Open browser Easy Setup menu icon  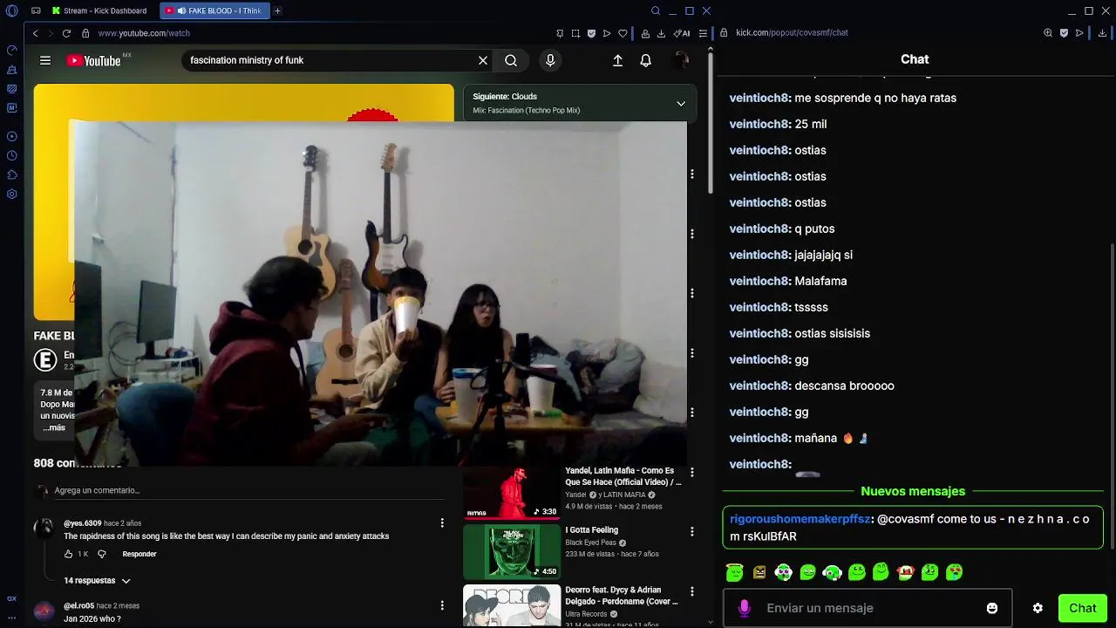pyautogui.click(x=703, y=33)
